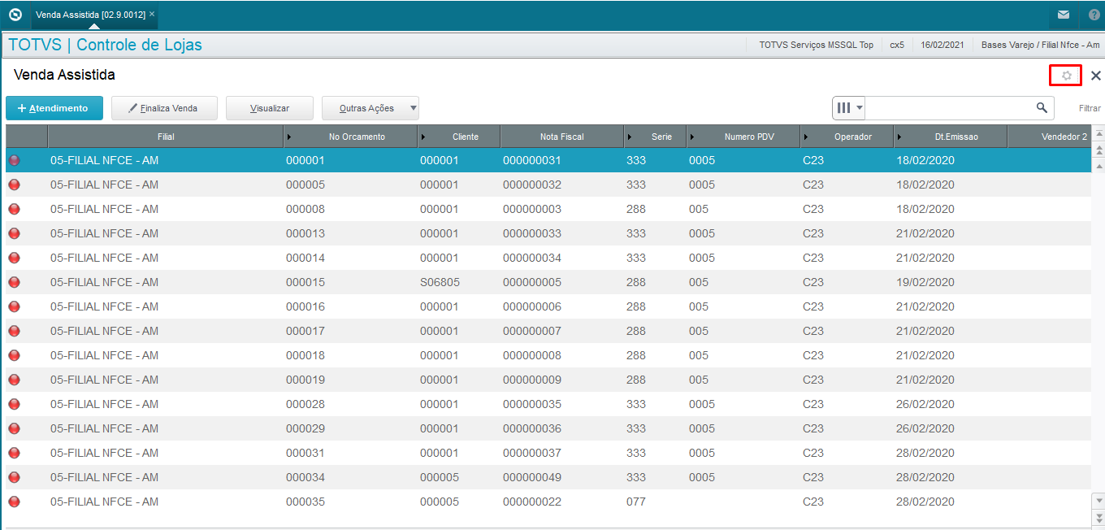Click the magnifier search icon
The width and height of the screenshot is (1105, 530).
click(x=1042, y=107)
